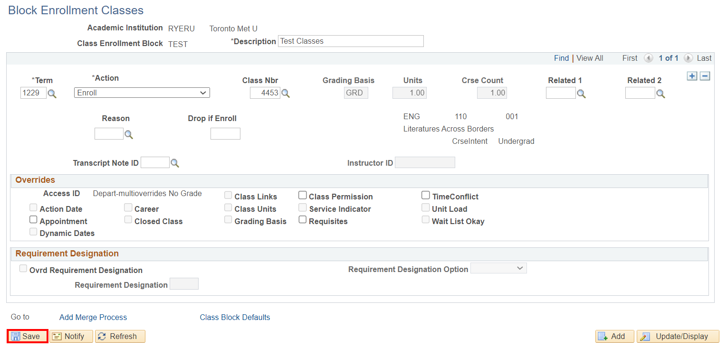The width and height of the screenshot is (727, 348).
Task: Click the View All link
Action: (590, 58)
